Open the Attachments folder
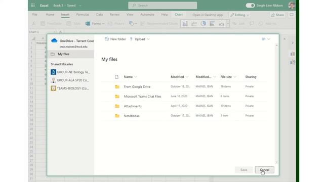 (133, 106)
